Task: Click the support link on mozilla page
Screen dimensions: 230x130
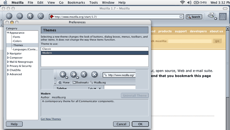Action: [x=181, y=31]
